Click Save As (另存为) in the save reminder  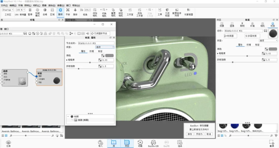(199, 134)
